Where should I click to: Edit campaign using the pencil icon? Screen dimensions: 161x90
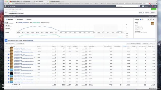click(x=148, y=19)
